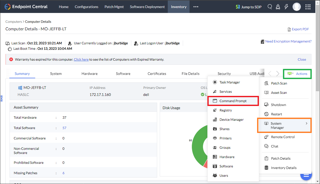Click the Patch Details clipboard icon
The width and height of the screenshot is (320, 184).
point(266,158)
